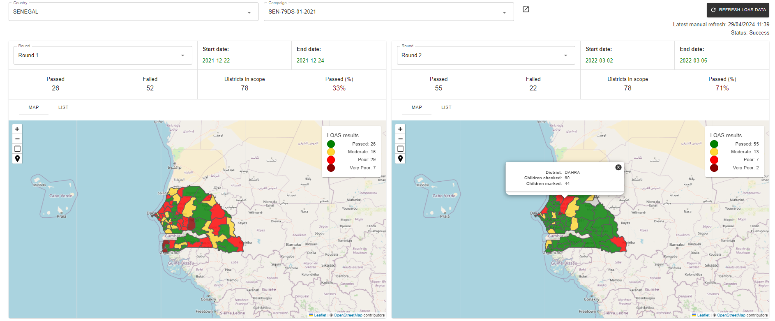Open the Leaflet link on right map
The height and width of the screenshot is (321, 775).
point(703,315)
